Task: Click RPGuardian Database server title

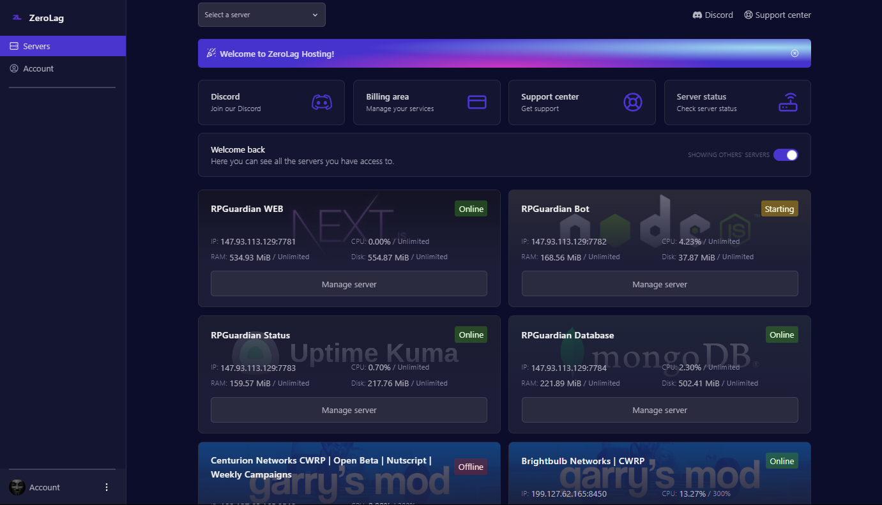Action: (x=568, y=335)
